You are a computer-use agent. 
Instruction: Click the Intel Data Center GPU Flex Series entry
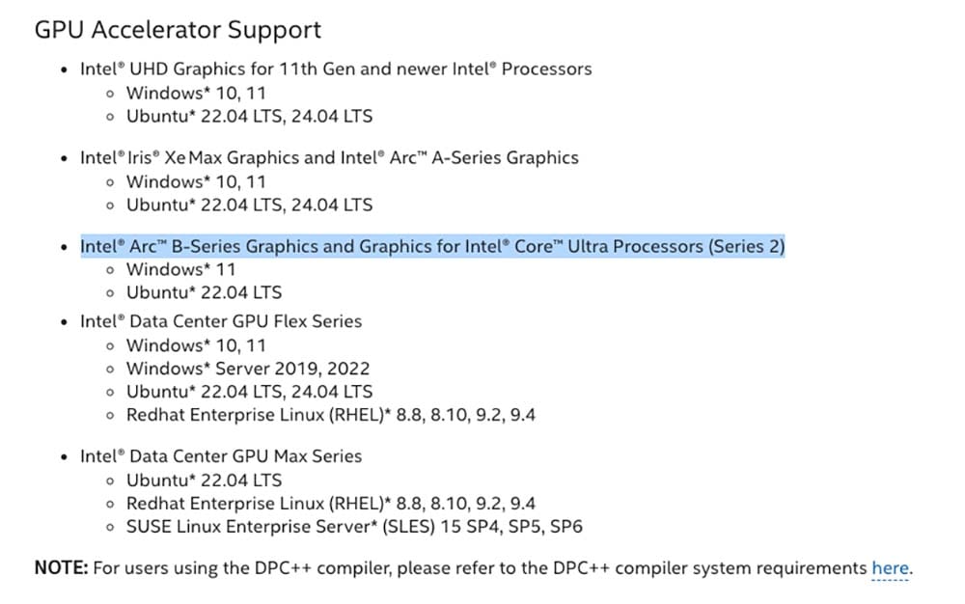pos(221,321)
